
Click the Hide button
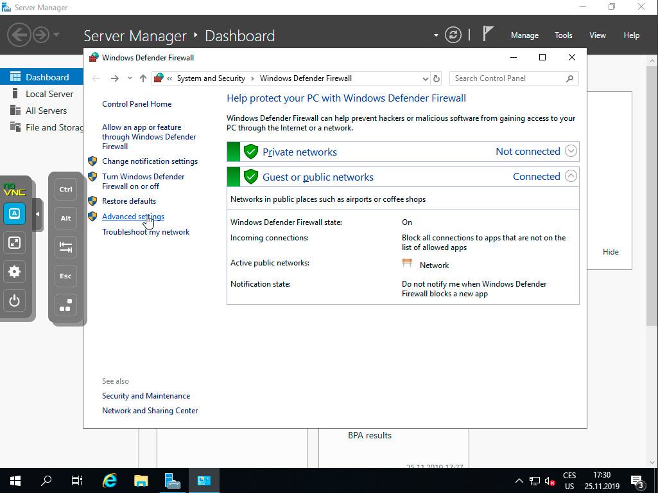610,251
